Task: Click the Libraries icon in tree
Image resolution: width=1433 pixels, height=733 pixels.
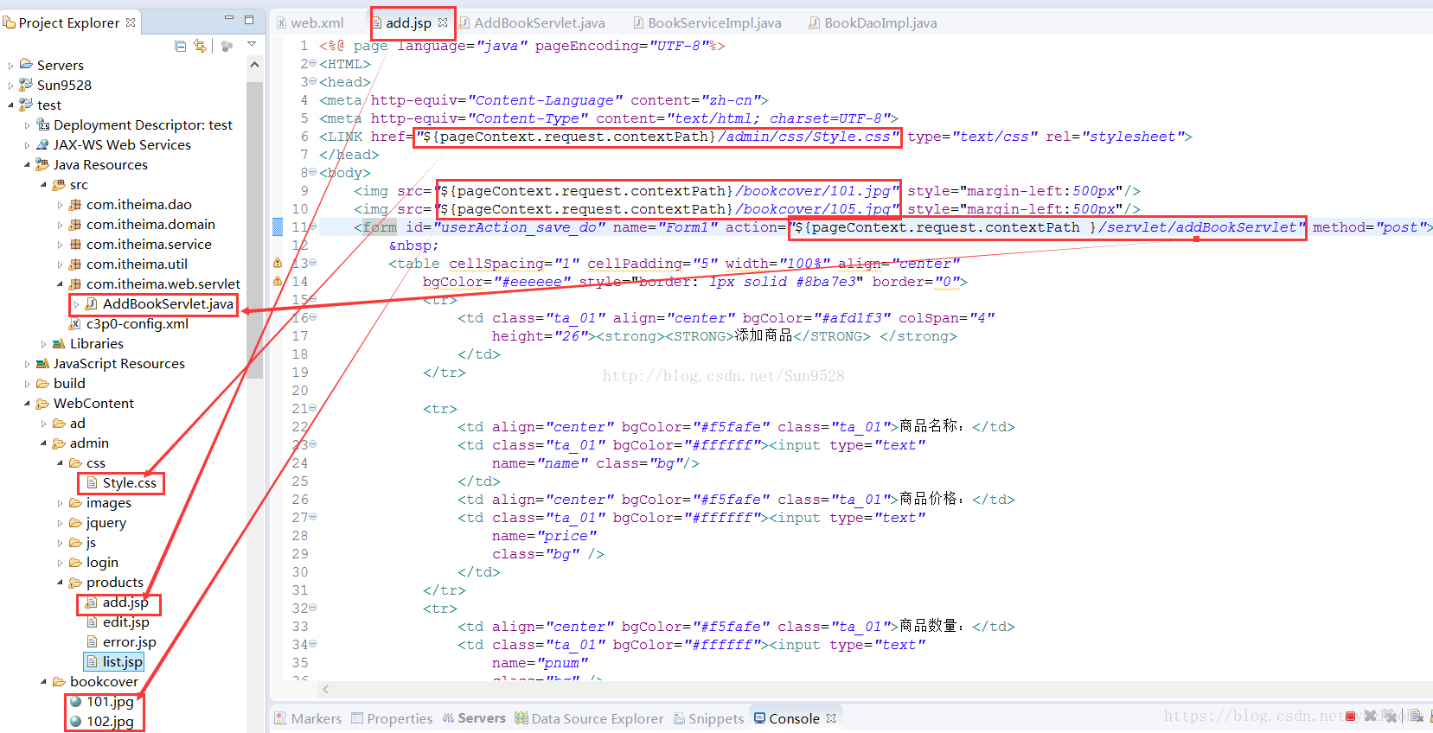Action: (x=59, y=343)
